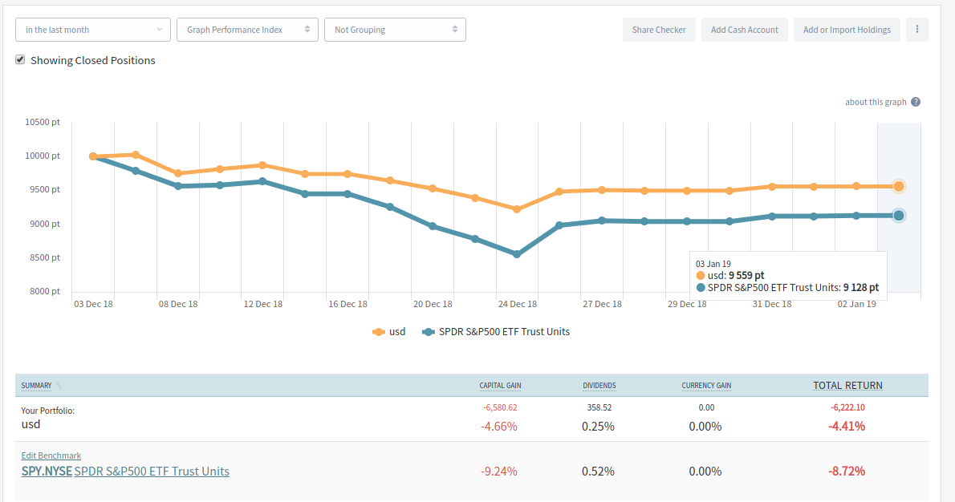Open SPY.NYSE SPDR S&P500 ETF link

tap(125, 471)
